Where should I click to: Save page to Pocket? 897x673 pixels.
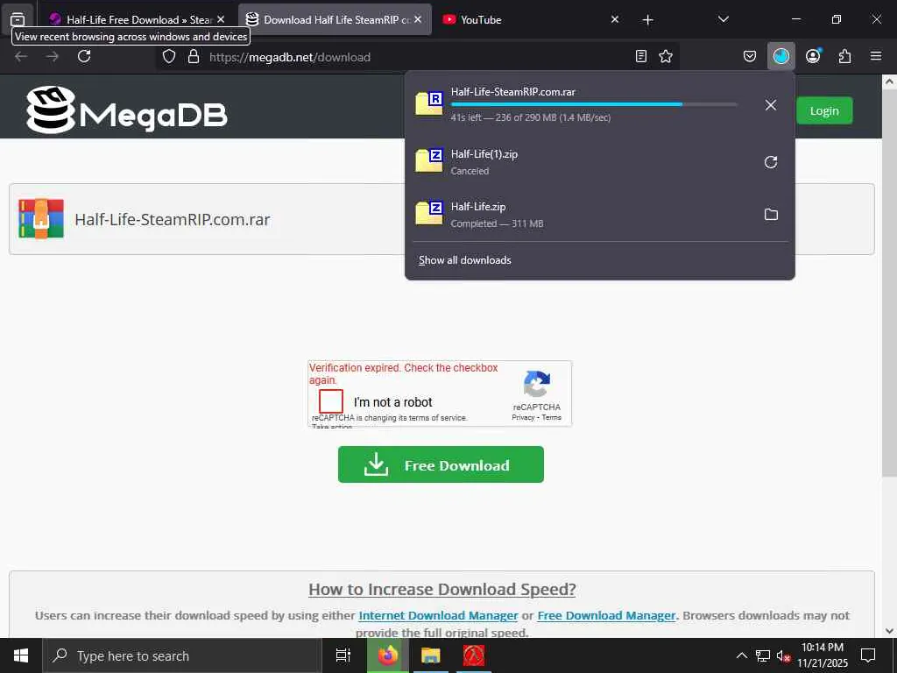pyautogui.click(x=750, y=57)
